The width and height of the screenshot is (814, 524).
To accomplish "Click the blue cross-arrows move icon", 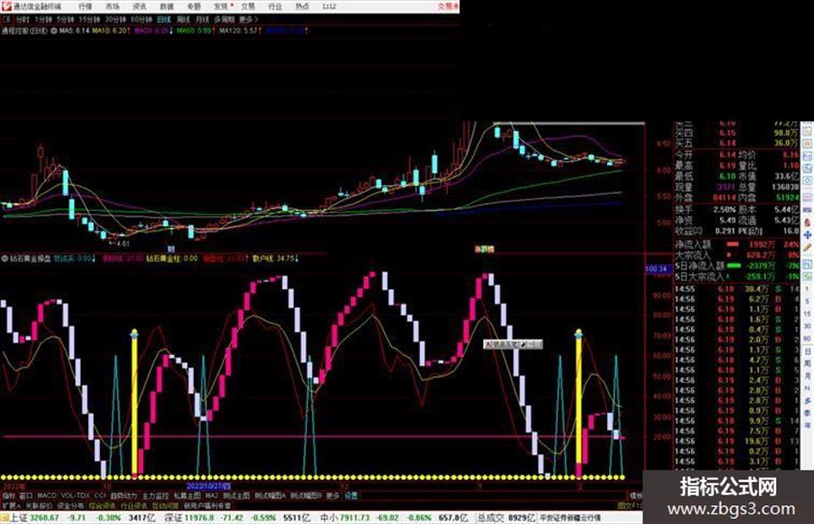I will point(807,236).
